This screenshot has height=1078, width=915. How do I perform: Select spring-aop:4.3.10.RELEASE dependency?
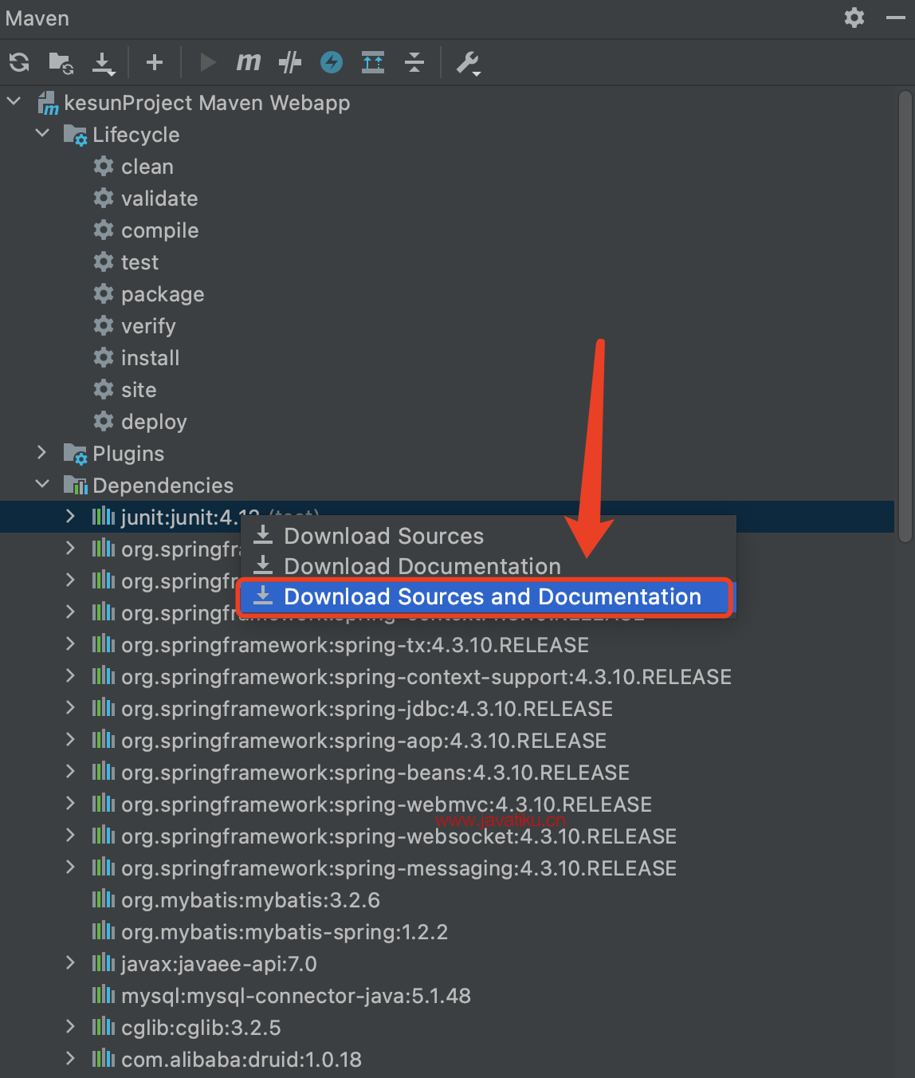363,741
